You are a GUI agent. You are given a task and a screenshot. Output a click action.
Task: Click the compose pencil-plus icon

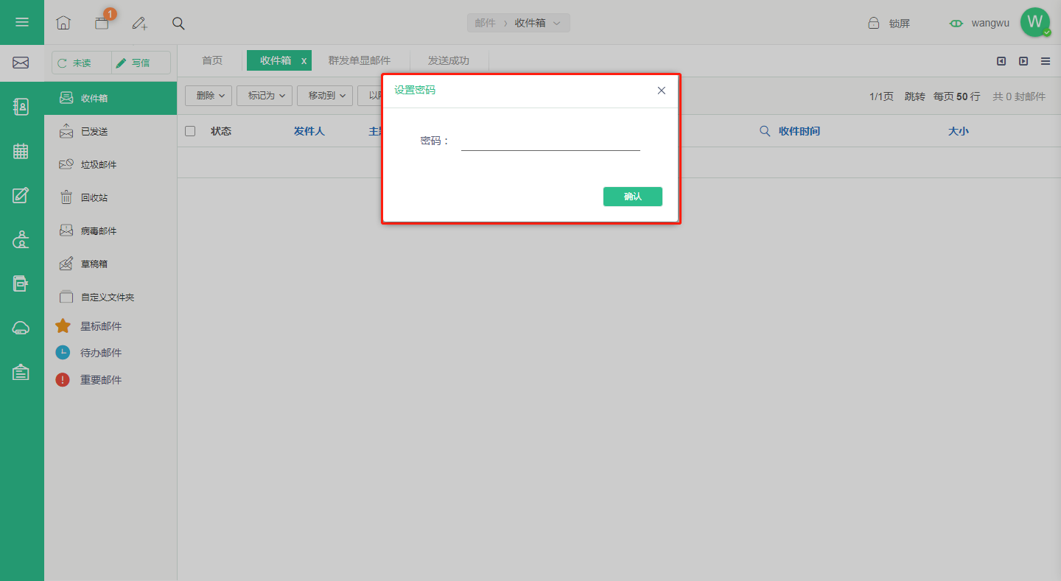click(139, 23)
